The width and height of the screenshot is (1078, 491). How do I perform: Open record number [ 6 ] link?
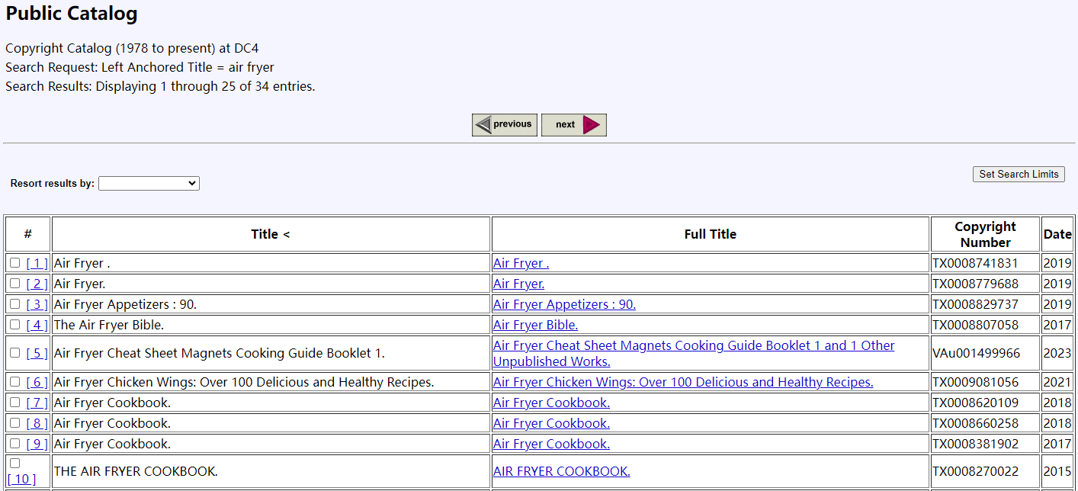(37, 382)
